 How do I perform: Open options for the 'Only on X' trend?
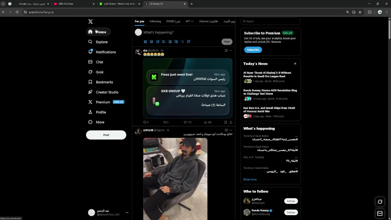(296, 157)
